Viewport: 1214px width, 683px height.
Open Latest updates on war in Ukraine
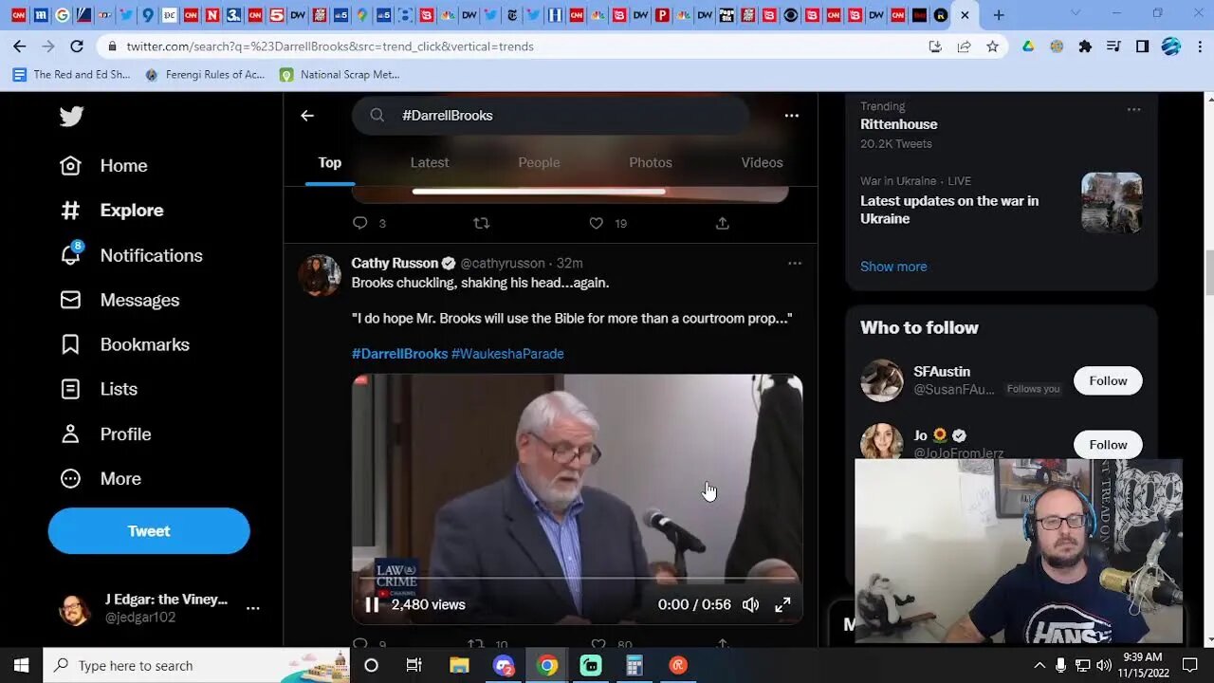click(x=949, y=209)
